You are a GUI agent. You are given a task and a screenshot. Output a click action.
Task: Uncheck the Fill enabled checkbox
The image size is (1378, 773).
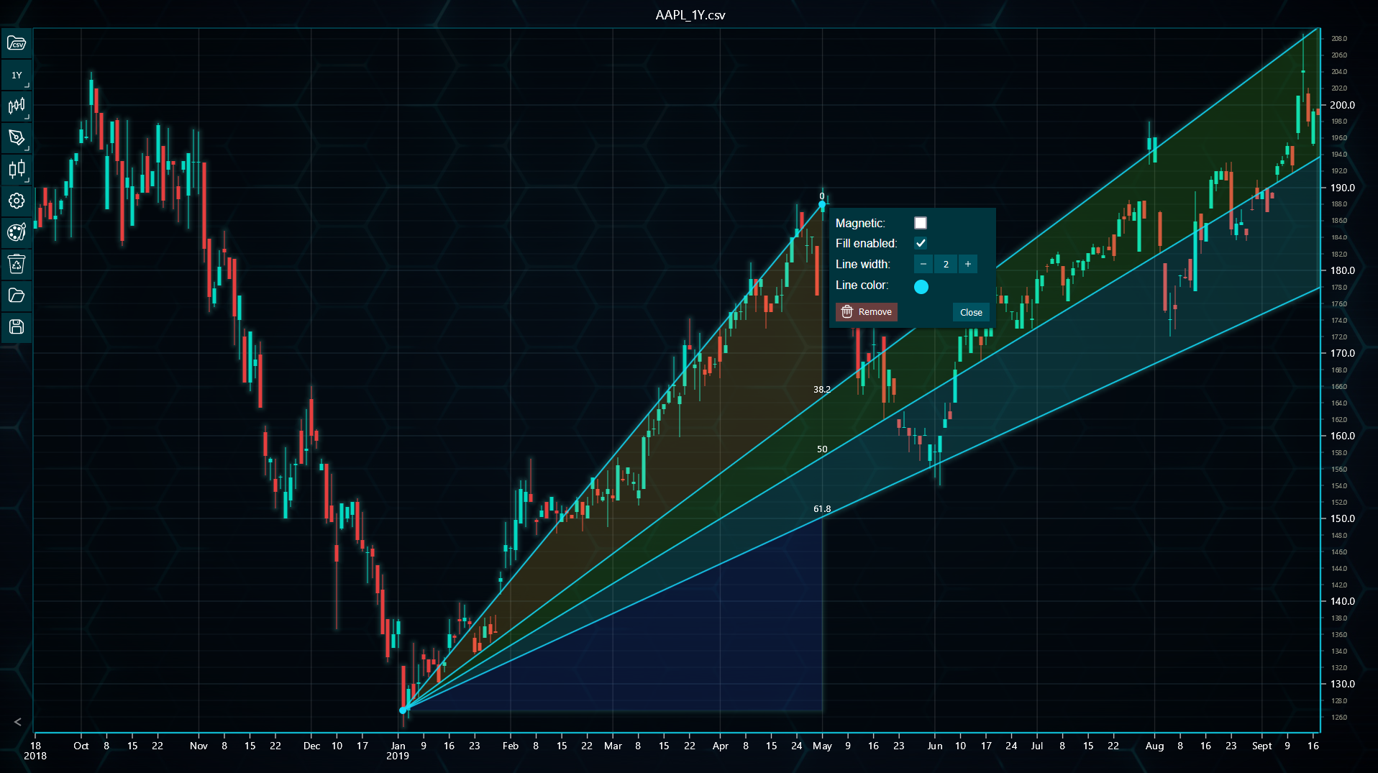(x=921, y=243)
